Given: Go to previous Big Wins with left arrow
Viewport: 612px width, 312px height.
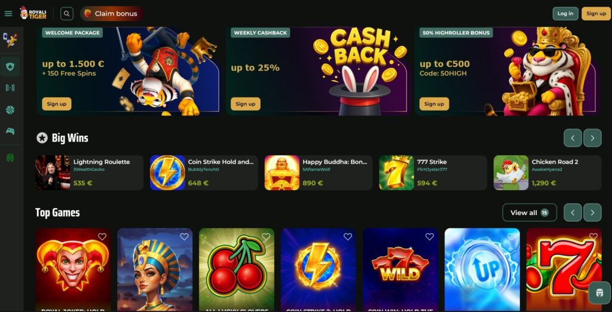Looking at the screenshot, I should 573,138.
